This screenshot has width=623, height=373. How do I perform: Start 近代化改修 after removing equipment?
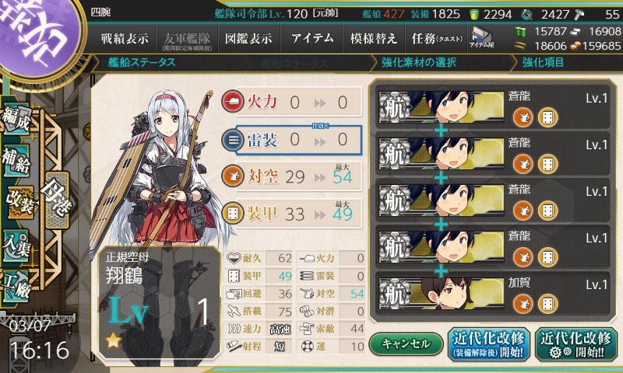pos(489,344)
